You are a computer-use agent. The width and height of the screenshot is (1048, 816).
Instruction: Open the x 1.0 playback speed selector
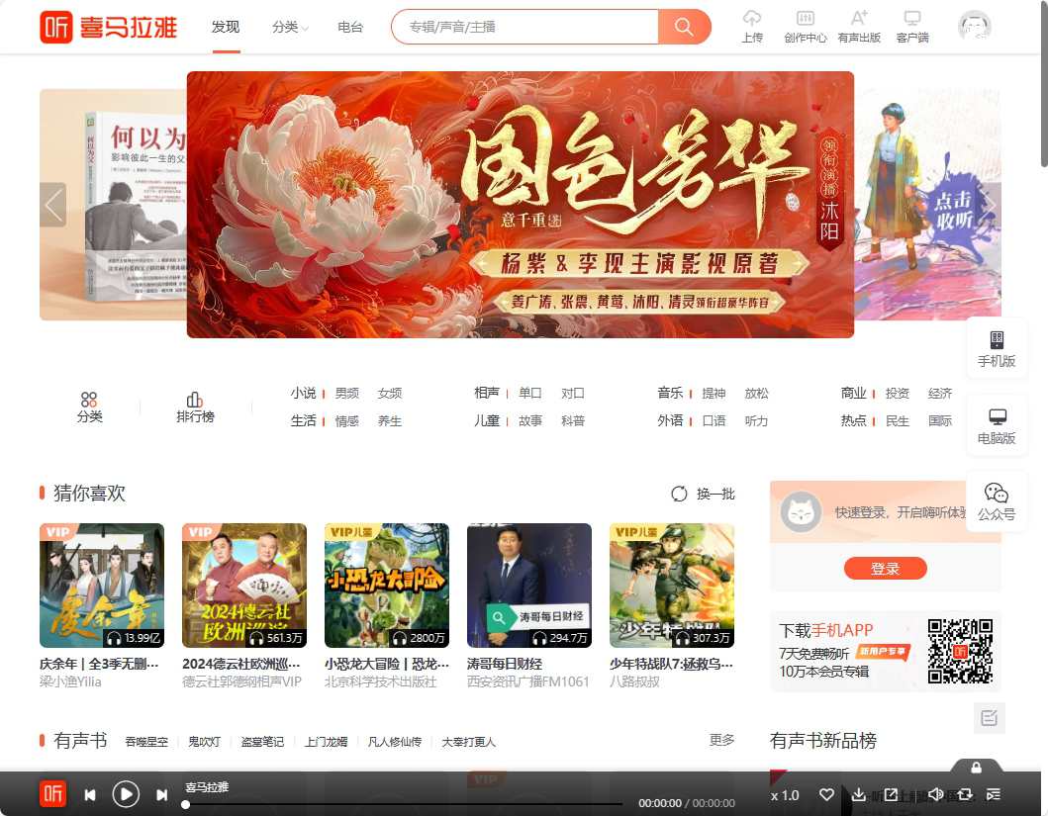click(x=785, y=795)
